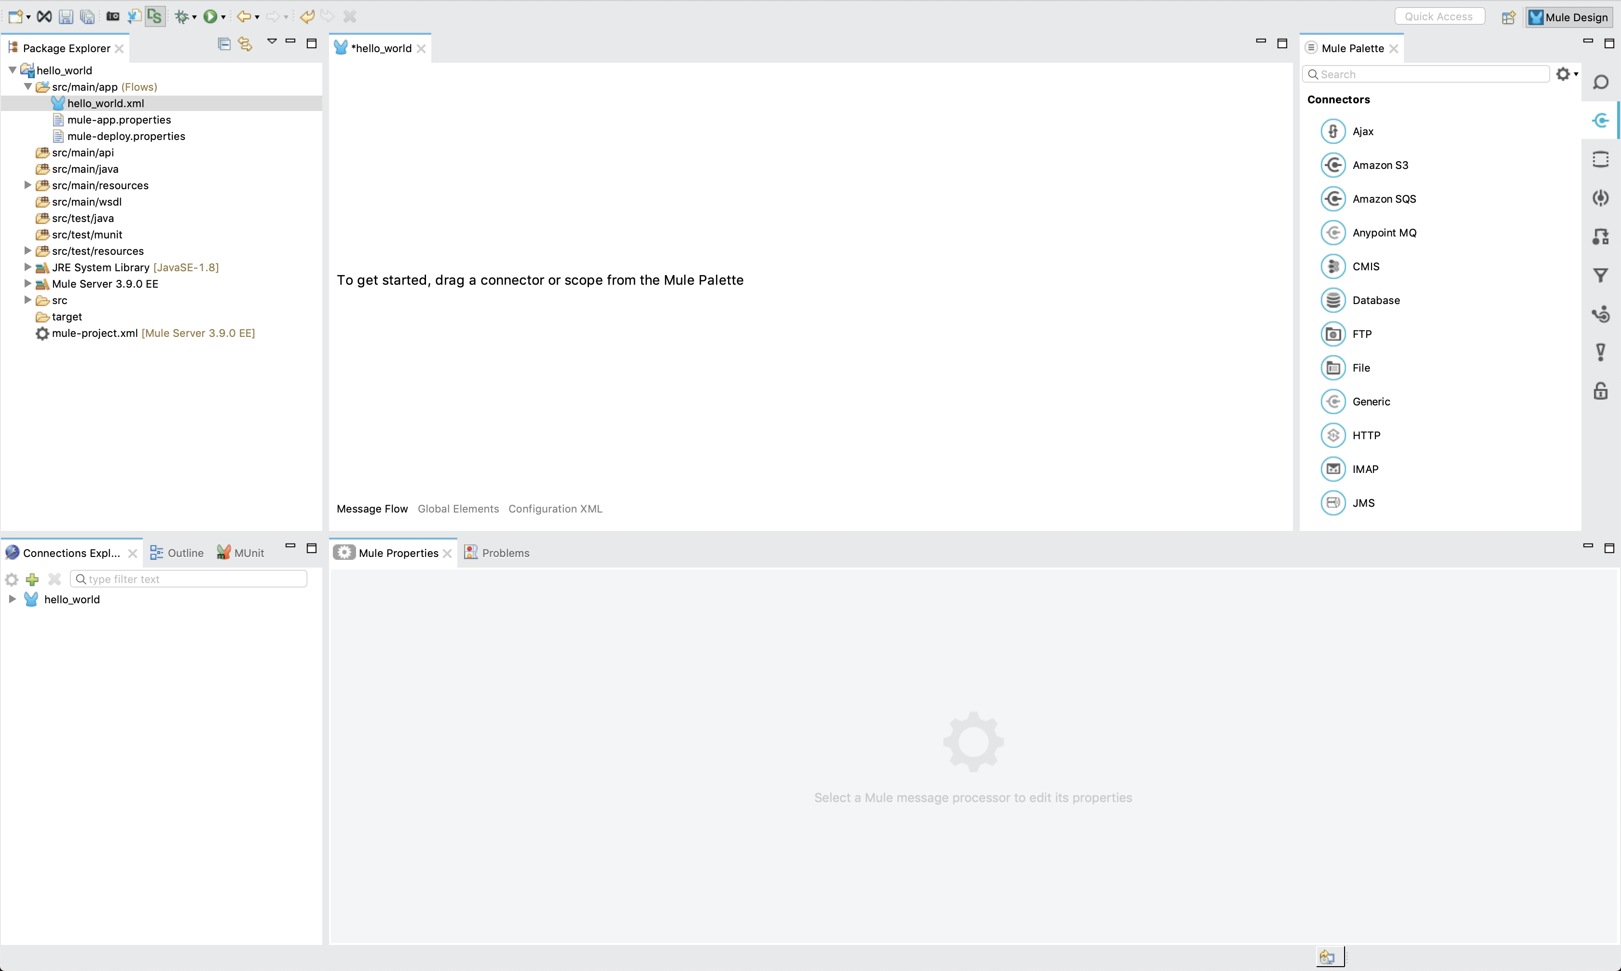This screenshot has height=971, width=1621.
Task: Select the Flow Control icon in palette
Action: (1601, 313)
